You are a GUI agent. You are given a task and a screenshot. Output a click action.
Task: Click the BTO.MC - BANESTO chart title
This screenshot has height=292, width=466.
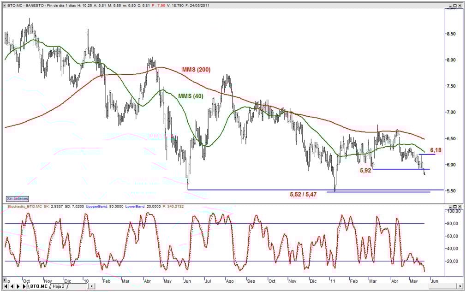26,6
